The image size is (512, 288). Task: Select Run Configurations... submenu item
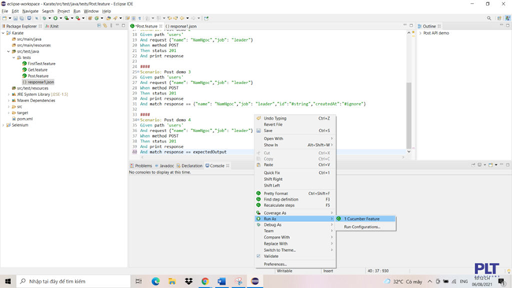(x=365, y=227)
